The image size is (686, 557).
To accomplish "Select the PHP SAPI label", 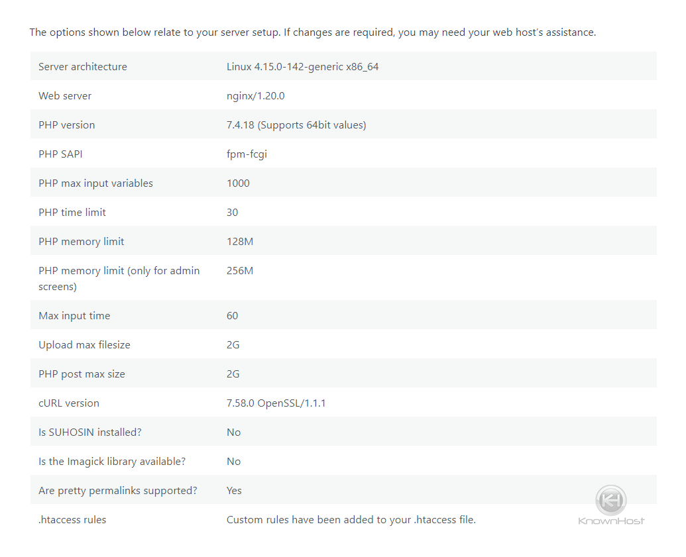I will (60, 154).
